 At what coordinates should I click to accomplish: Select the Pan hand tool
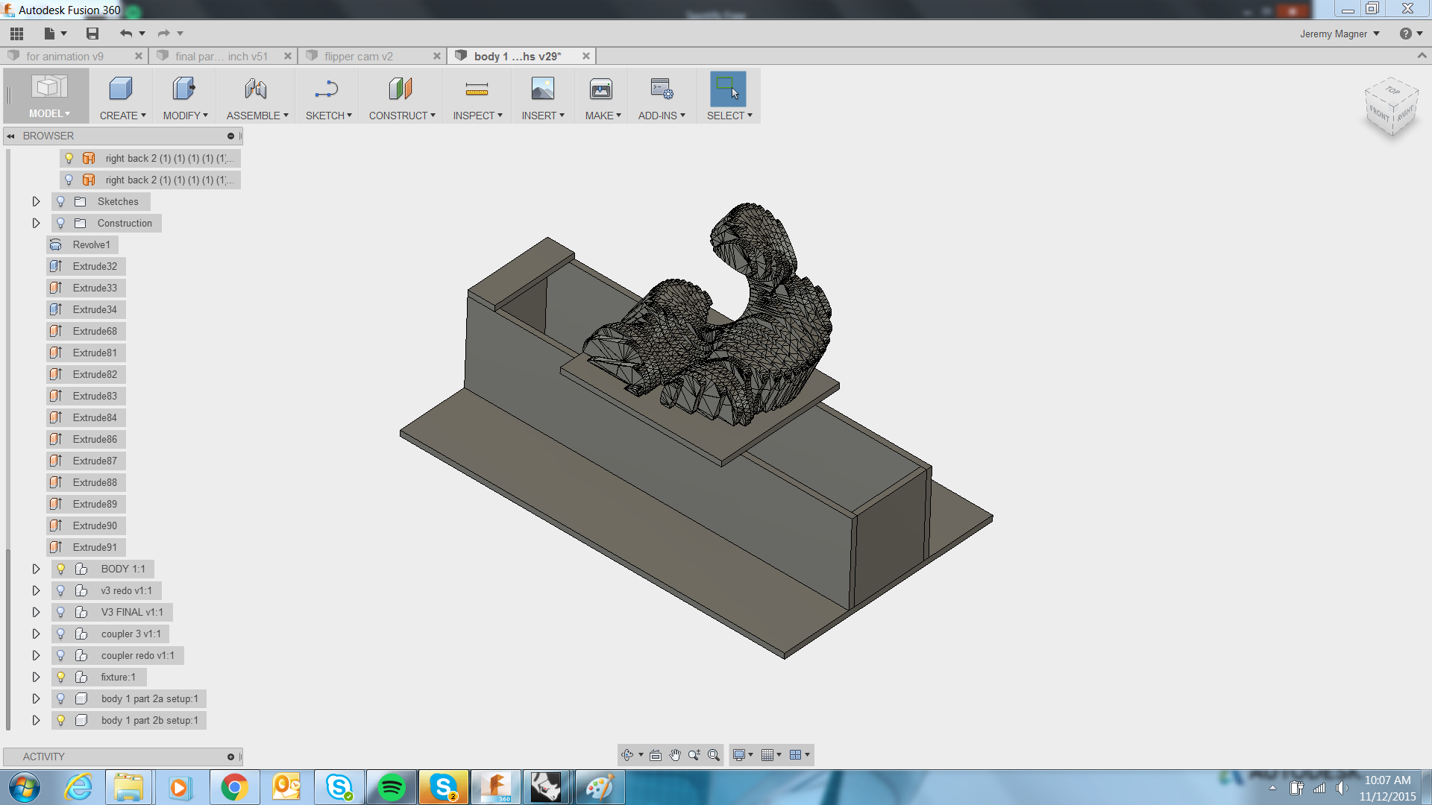coord(675,755)
